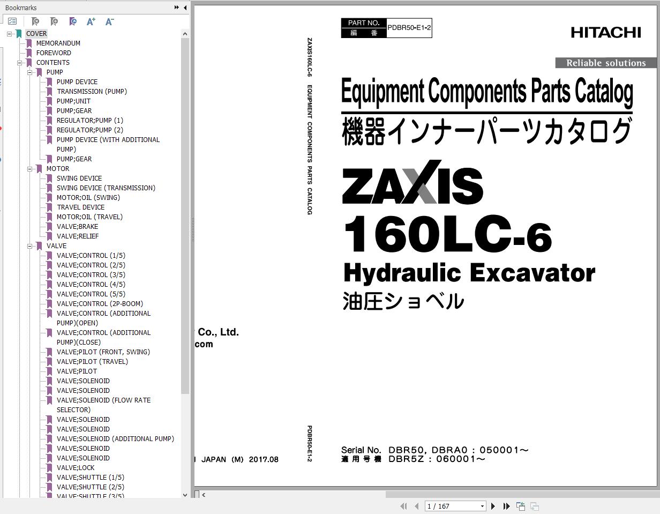Click the document horizontal scrollbar left arrow
Viewport: 660px width, 514px height.
point(203,495)
